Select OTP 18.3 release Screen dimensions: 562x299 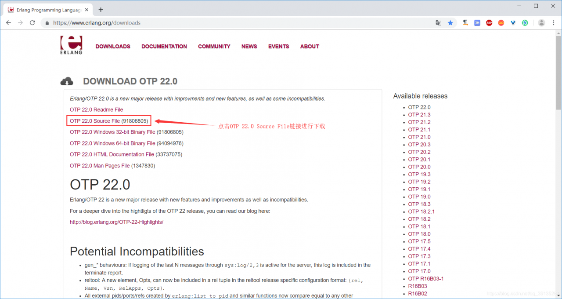point(419,204)
